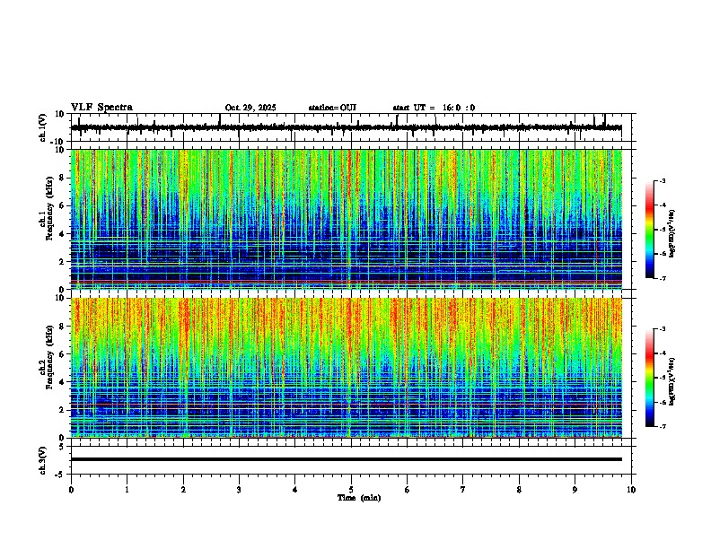Click the "8" kHz tick on ch.1 spectrogram axis

click(x=63, y=178)
